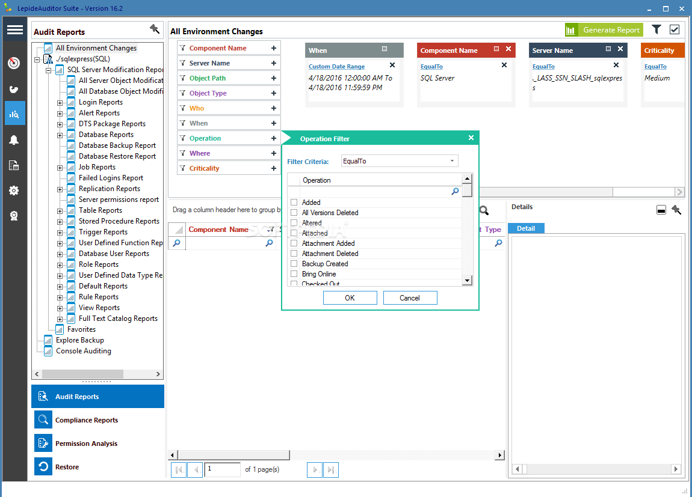This screenshot has width=692, height=497.
Task: Open the Compliance Reports section
Action: [x=97, y=419]
